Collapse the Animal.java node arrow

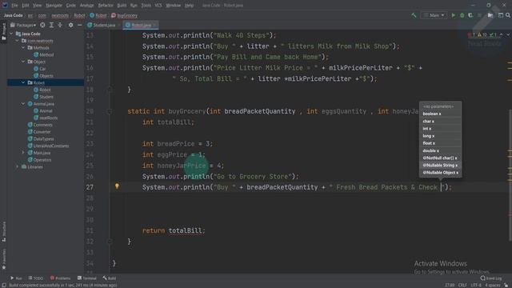click(23, 104)
